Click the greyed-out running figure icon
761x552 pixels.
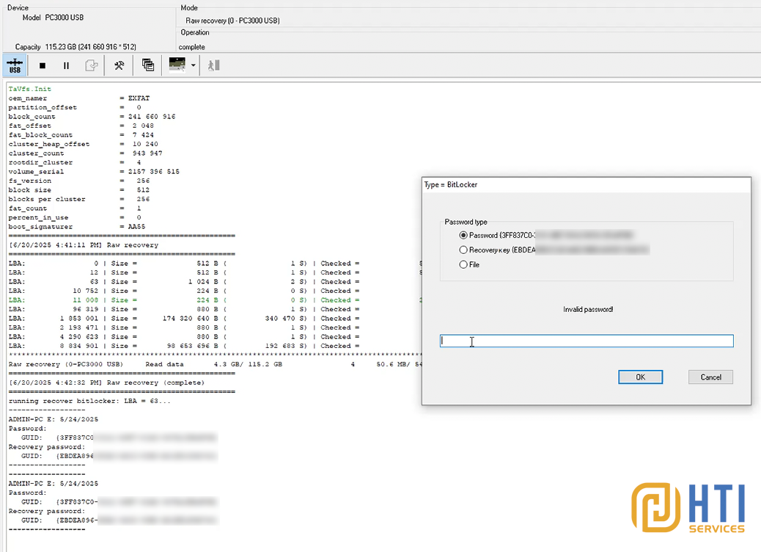point(213,65)
